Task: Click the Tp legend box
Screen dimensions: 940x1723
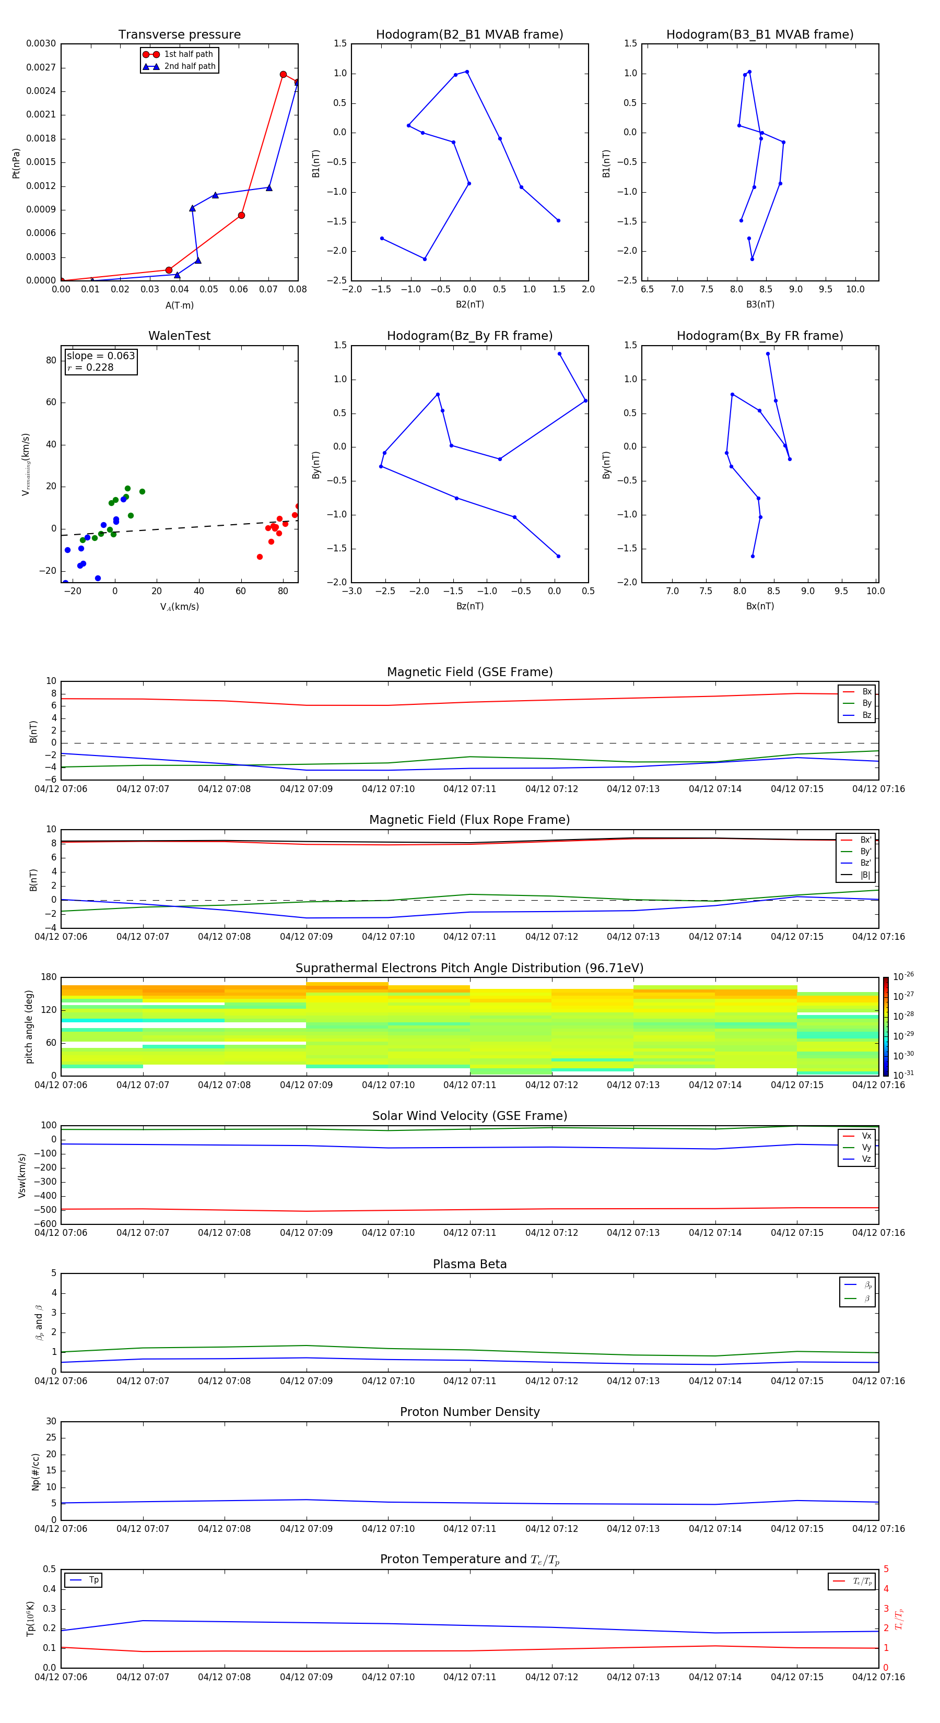Action: (x=83, y=1580)
